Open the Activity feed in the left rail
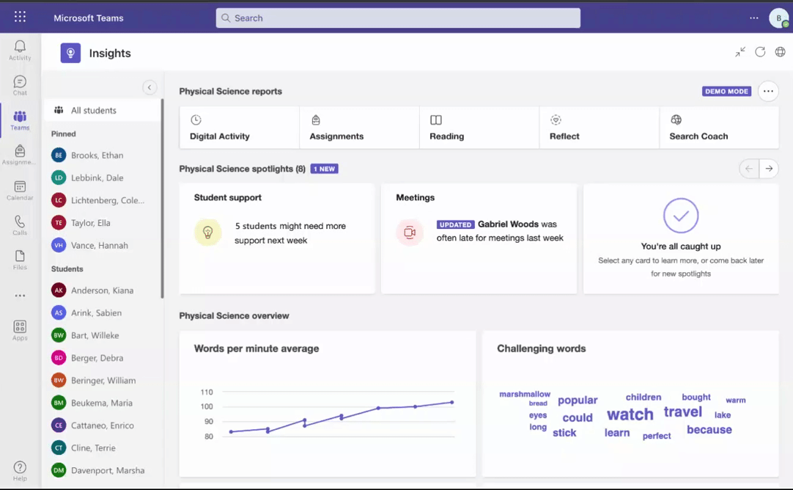This screenshot has width=793, height=490. click(x=20, y=49)
